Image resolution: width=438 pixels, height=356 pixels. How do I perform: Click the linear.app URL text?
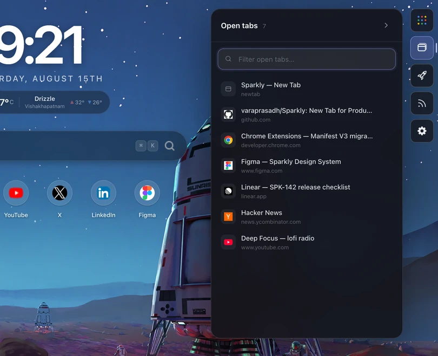pos(254,196)
